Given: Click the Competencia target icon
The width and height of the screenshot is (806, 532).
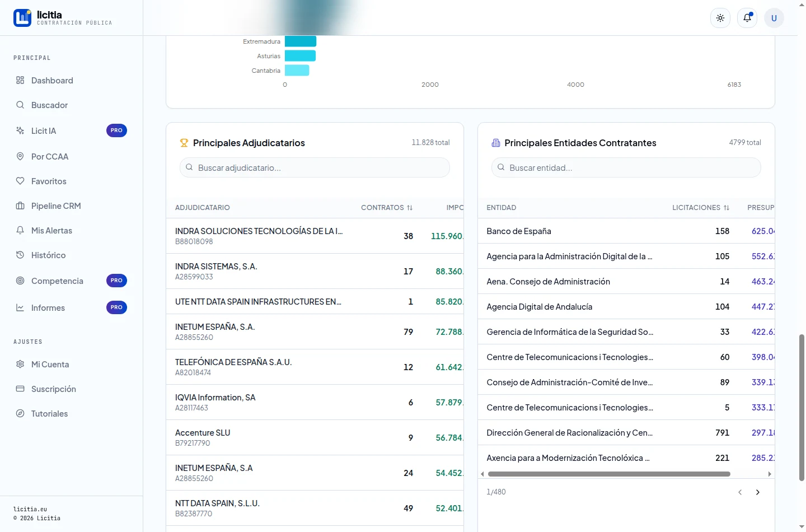Looking at the screenshot, I should (20, 281).
